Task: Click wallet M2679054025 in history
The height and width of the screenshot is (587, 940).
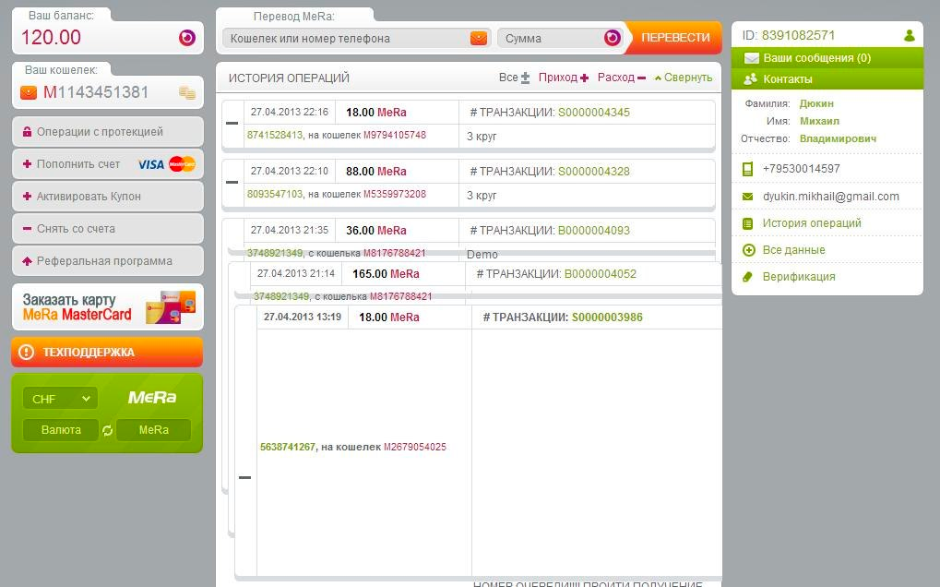Action: tap(415, 447)
